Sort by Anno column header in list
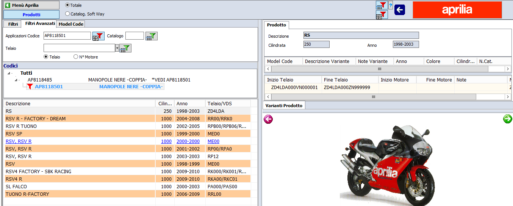Viewport: 513px width, 206px height. point(189,103)
